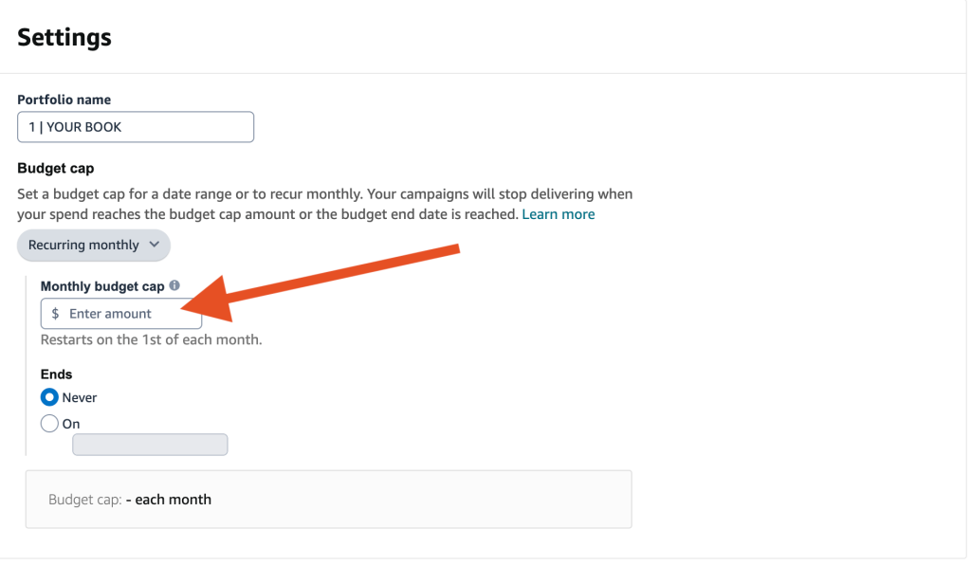This screenshot has height=566, width=971.
Task: Open the Recurring monthly dropdown
Action: coord(94,246)
